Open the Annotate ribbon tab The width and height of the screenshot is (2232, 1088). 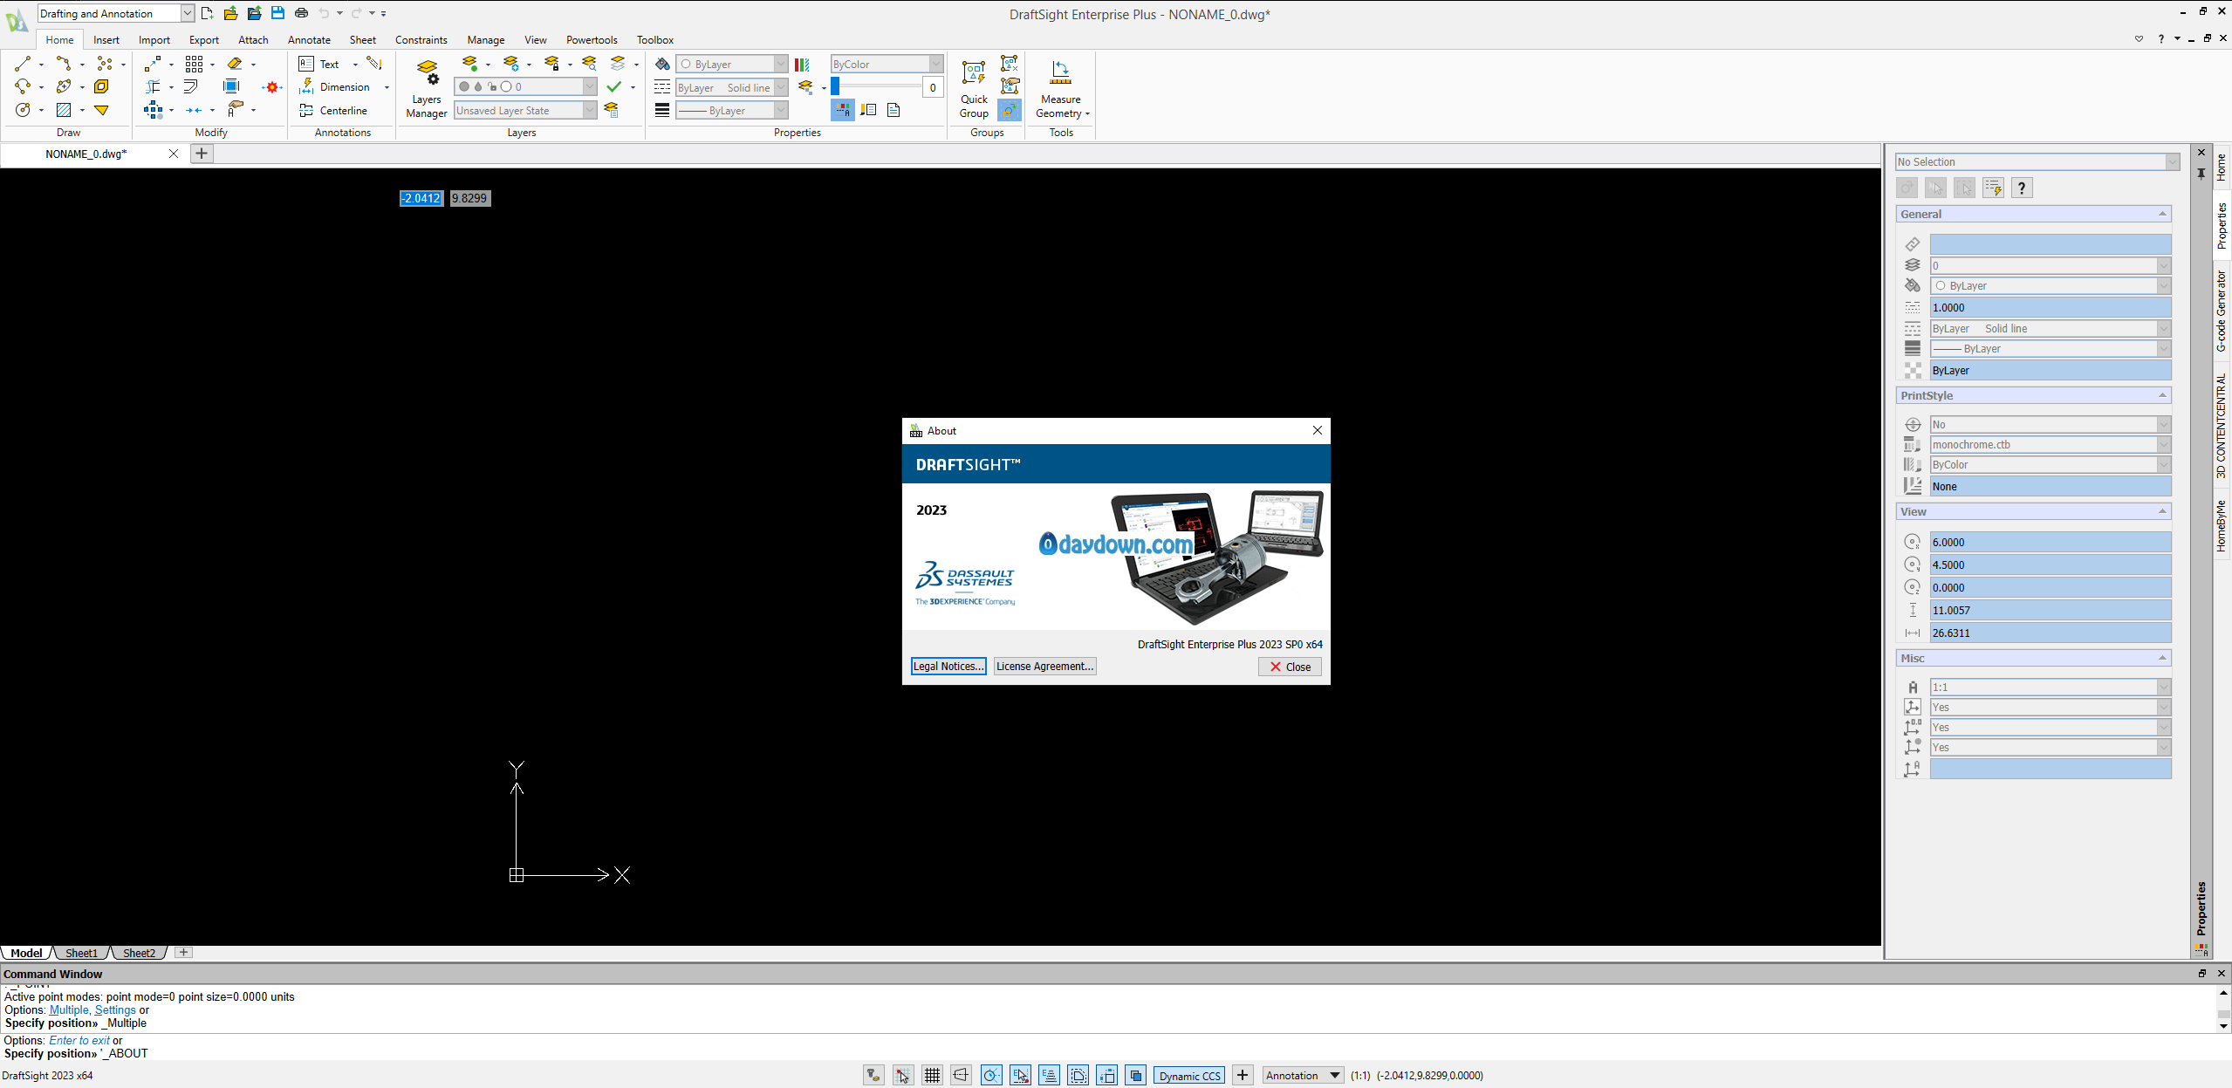pos(309,40)
